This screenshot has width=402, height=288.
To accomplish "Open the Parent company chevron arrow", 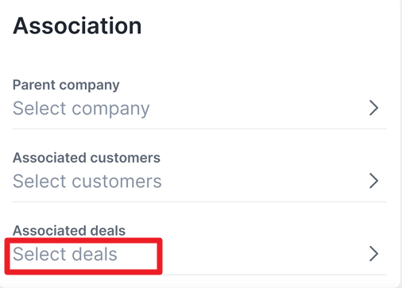I will tap(373, 108).
